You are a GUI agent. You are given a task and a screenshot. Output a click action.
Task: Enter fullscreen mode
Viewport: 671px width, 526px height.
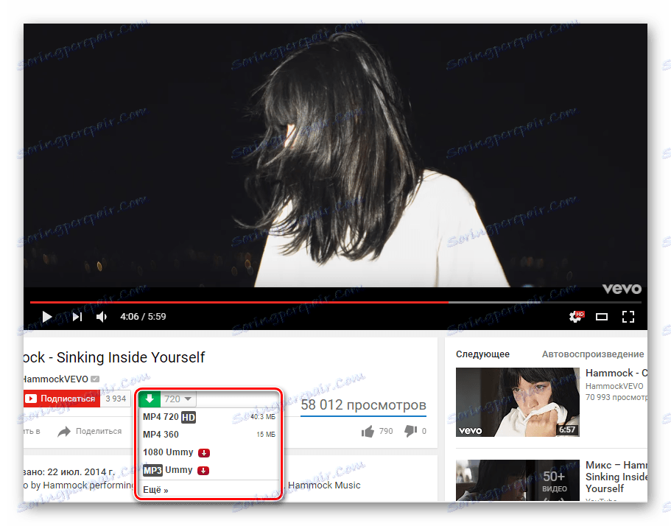point(628,317)
